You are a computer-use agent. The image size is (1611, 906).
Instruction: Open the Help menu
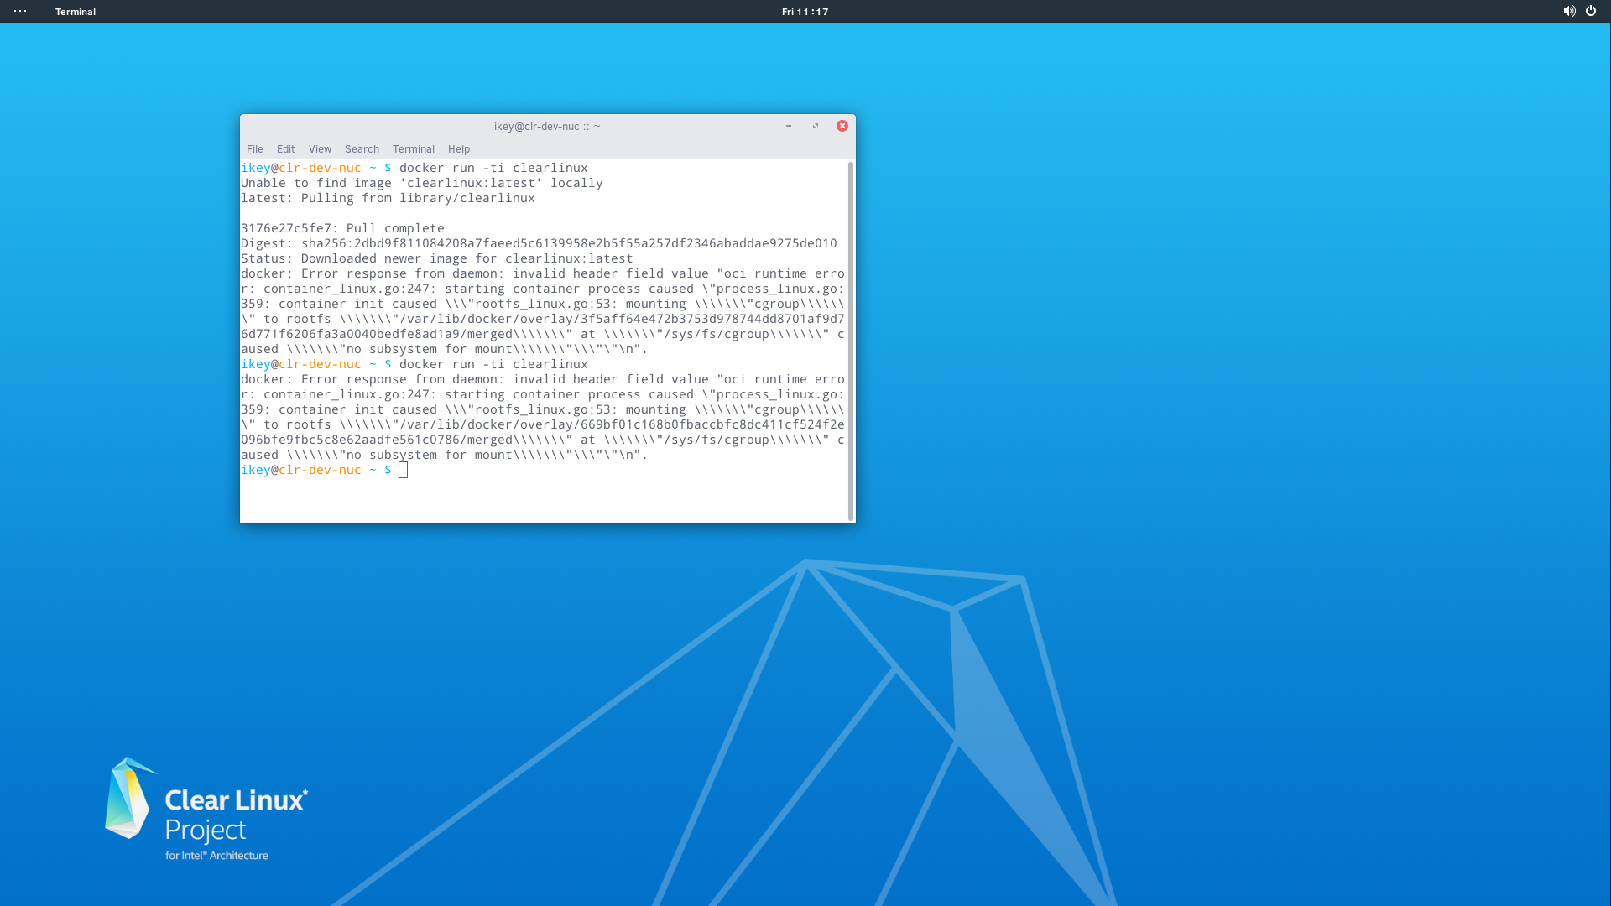click(459, 149)
